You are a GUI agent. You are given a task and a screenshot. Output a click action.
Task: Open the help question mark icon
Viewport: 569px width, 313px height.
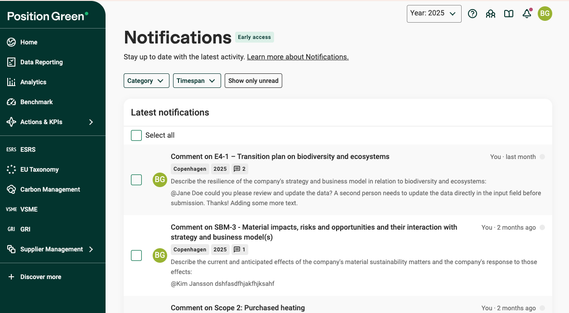point(473,14)
